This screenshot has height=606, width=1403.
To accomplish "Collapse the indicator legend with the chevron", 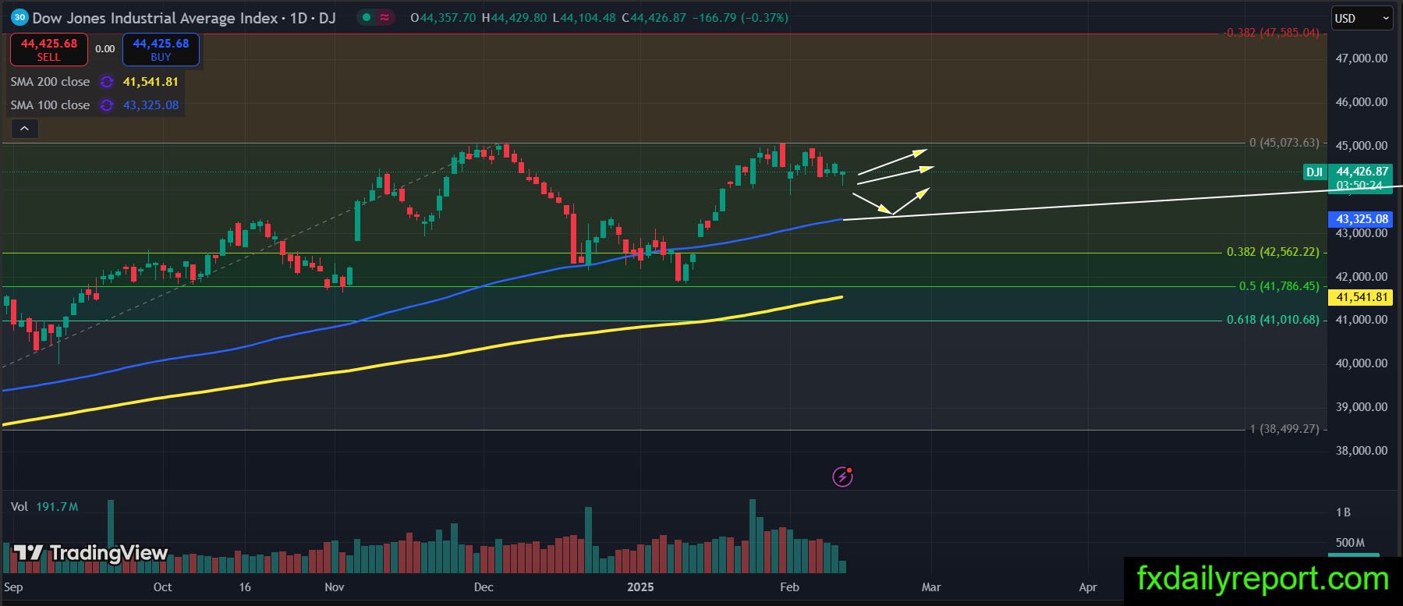I will point(24,129).
